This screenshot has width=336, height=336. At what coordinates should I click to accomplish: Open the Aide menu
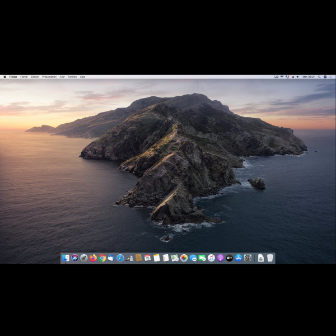[x=82, y=77]
